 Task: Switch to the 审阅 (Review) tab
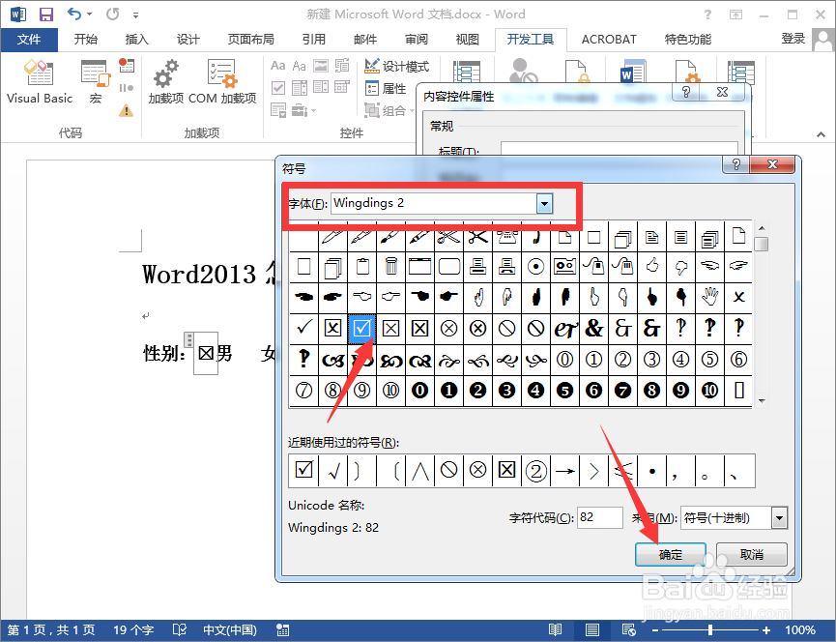click(x=416, y=40)
